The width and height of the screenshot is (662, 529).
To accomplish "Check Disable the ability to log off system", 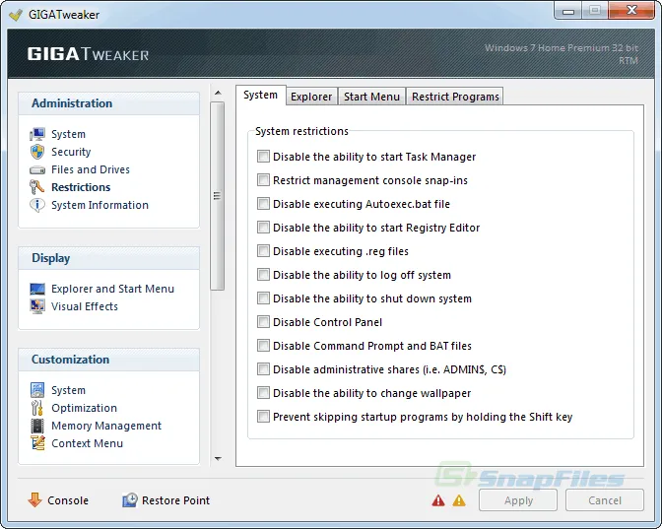I will (x=263, y=275).
